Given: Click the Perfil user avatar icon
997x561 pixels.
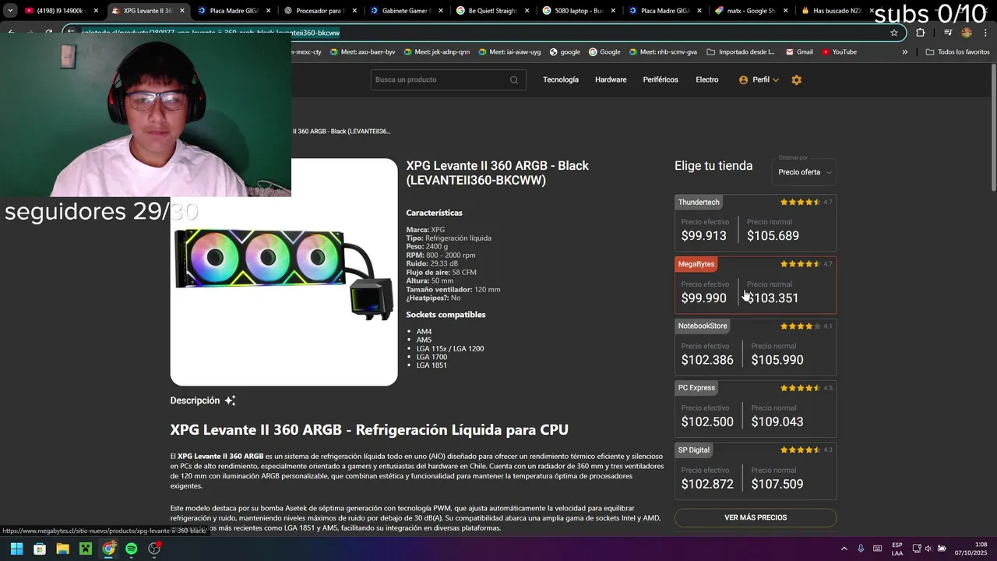Looking at the screenshot, I should [x=743, y=79].
